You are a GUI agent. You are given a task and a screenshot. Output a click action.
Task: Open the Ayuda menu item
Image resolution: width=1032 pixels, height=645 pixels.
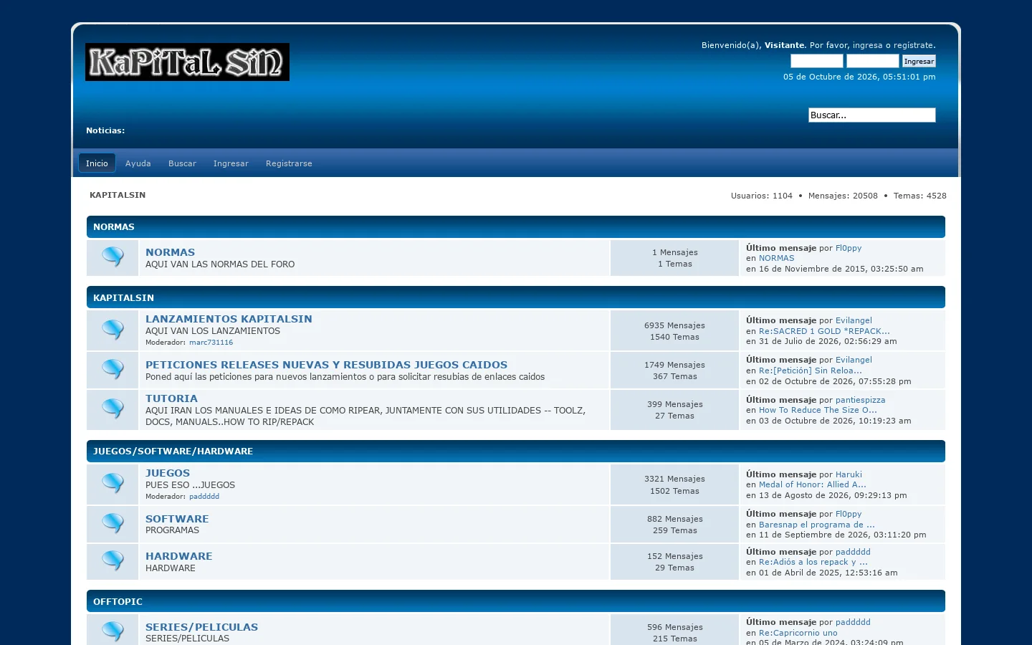pyautogui.click(x=138, y=163)
